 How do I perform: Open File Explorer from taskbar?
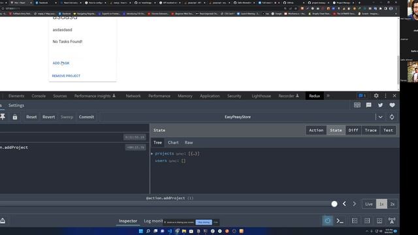click(x=184, y=231)
